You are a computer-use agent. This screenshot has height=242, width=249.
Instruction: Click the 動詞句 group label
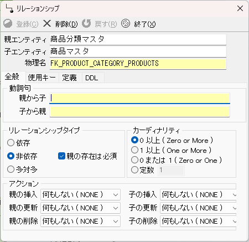[x=20, y=88]
